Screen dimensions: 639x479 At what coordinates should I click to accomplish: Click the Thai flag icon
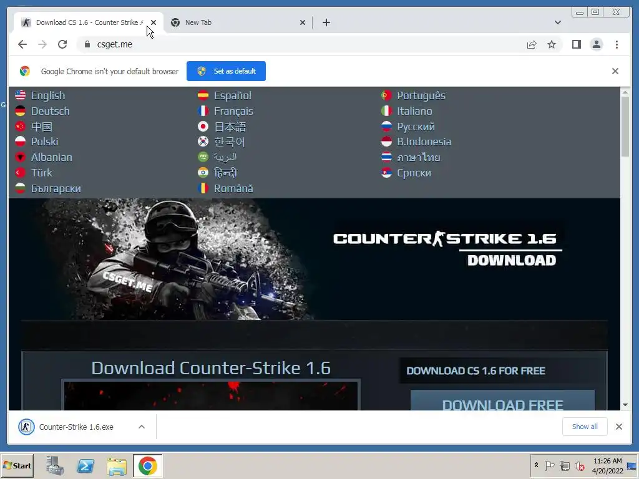(x=386, y=157)
